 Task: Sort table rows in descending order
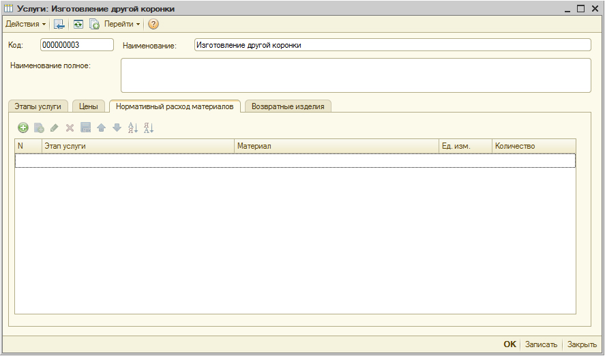(149, 128)
